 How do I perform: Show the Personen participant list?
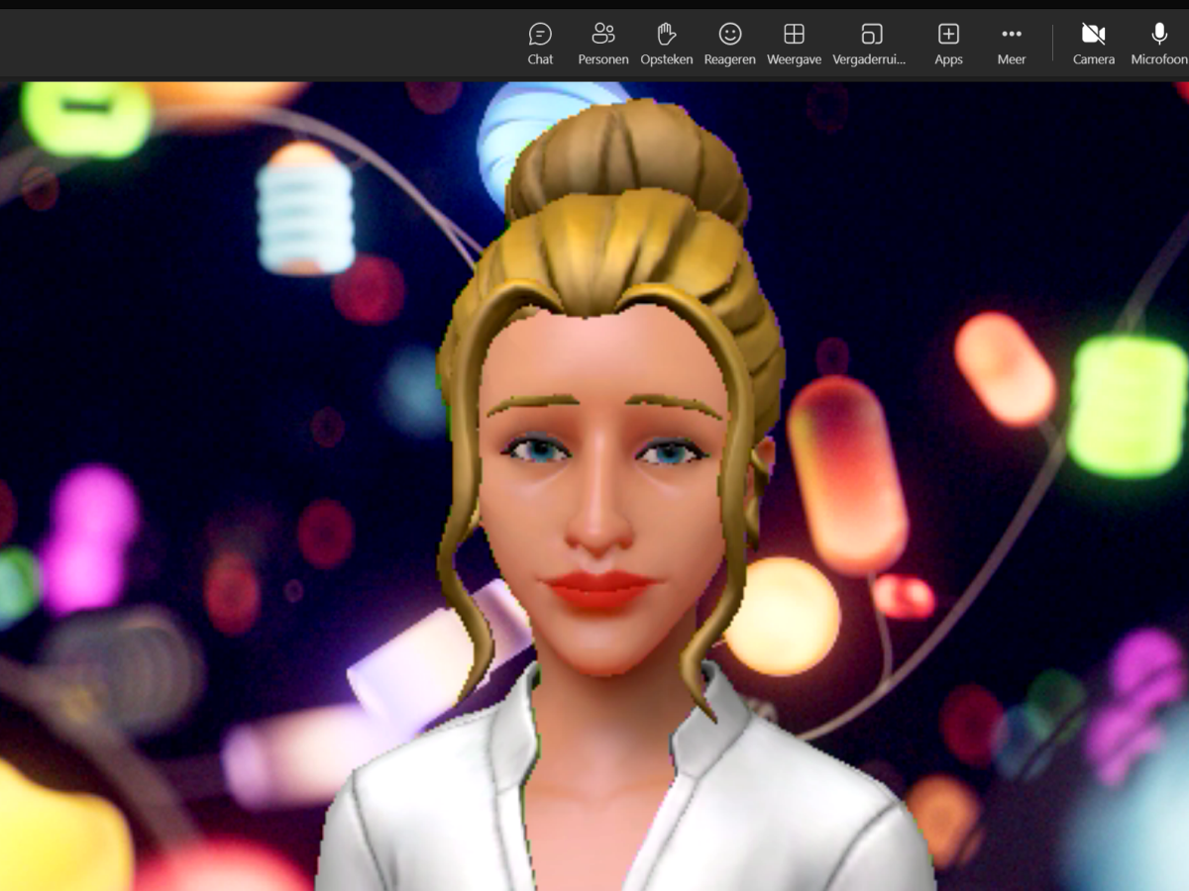coord(602,42)
